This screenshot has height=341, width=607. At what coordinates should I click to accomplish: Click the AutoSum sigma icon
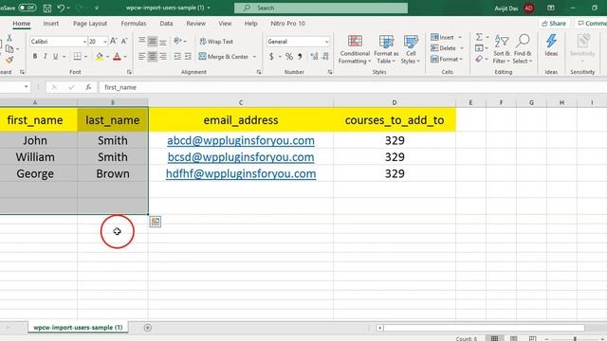point(479,37)
